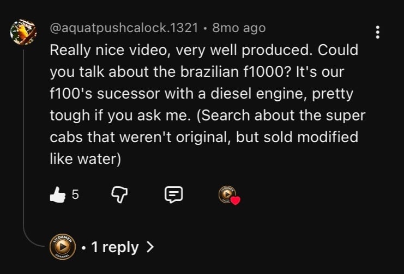Click the chevron next to 1 reply

[x=150, y=247]
